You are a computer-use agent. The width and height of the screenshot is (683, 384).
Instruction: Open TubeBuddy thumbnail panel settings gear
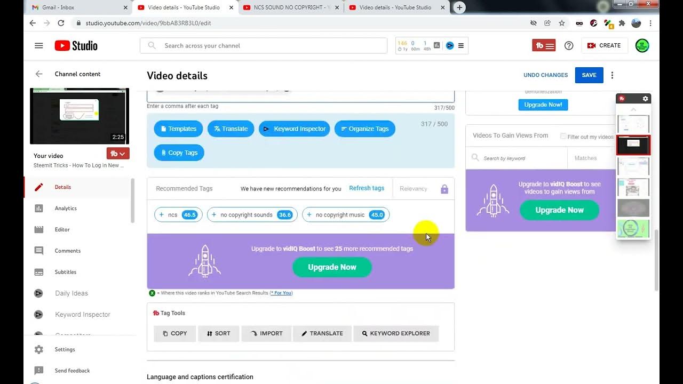tap(645, 99)
